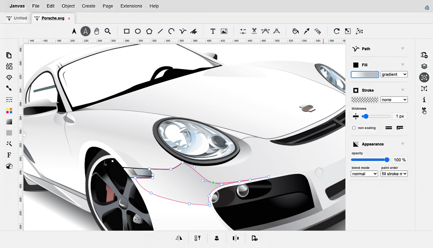Select the eyedropper tool
433x248 pixels.
point(307,31)
